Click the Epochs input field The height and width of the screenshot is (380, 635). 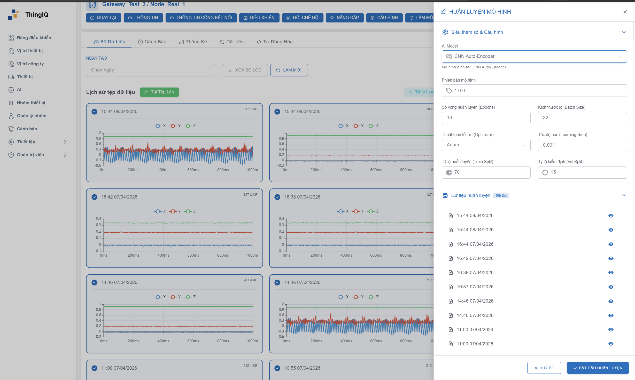[x=486, y=118]
